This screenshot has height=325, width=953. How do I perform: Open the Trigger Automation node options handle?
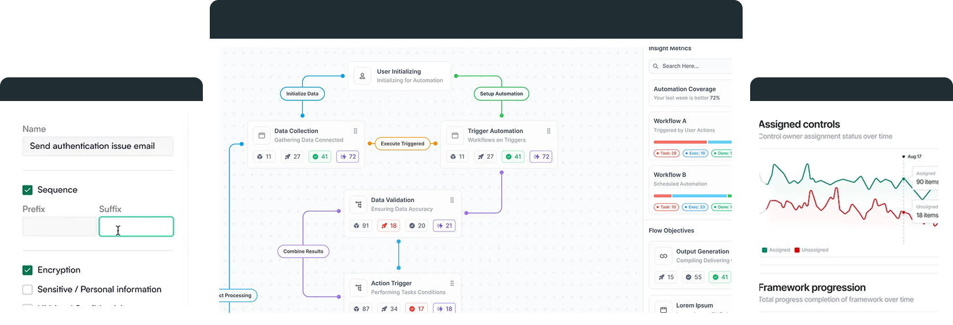(548, 131)
